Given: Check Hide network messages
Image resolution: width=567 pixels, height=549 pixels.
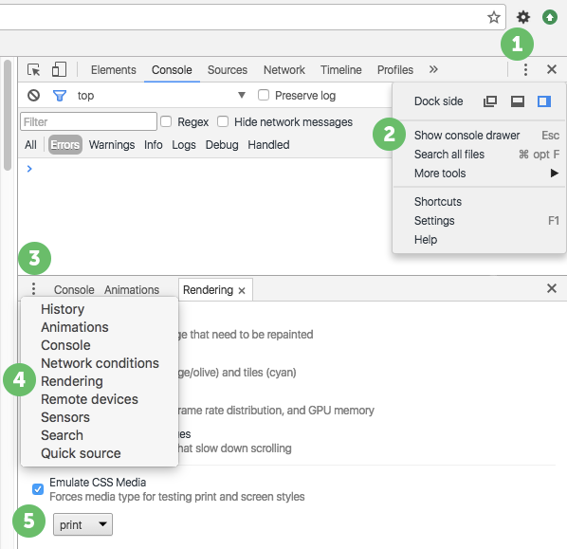Looking at the screenshot, I should click(x=223, y=121).
